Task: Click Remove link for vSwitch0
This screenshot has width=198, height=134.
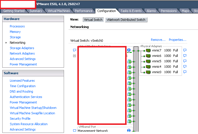Action: pos(158,40)
